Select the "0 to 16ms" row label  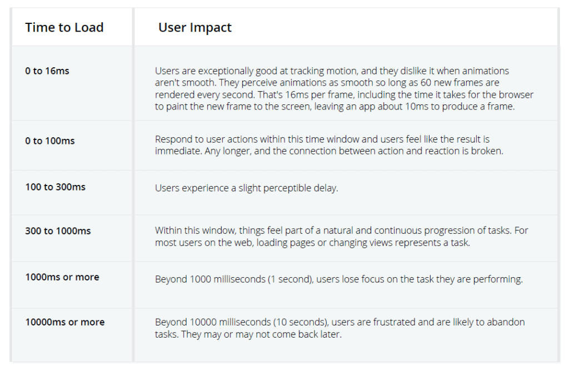47,71
